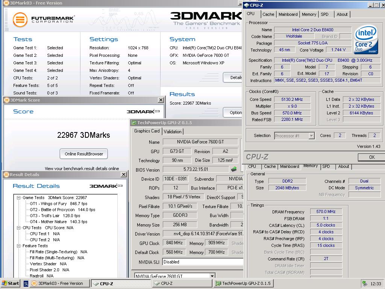Select GT2 - Battle of Proxycon row

(62, 210)
